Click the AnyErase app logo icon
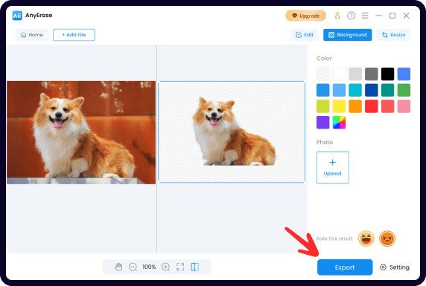This screenshot has height=286, width=426. click(x=17, y=16)
